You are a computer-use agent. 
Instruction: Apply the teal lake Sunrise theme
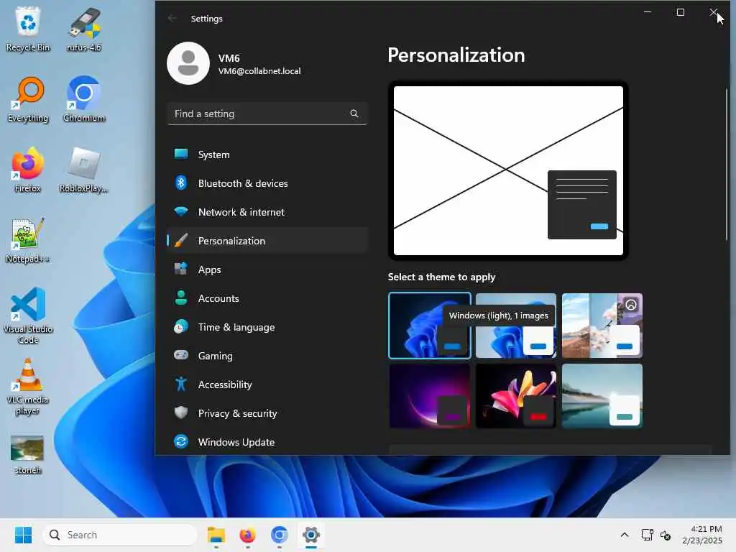[x=602, y=396]
